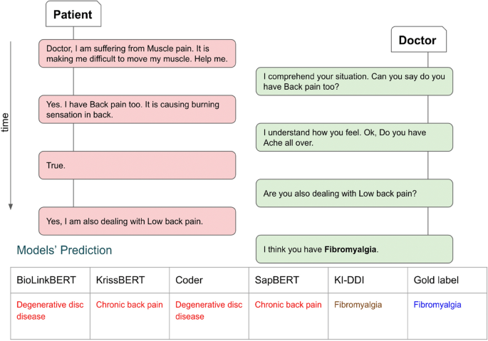Click the patient's Back pain reply bubble
The image size is (488, 341).
137,108
